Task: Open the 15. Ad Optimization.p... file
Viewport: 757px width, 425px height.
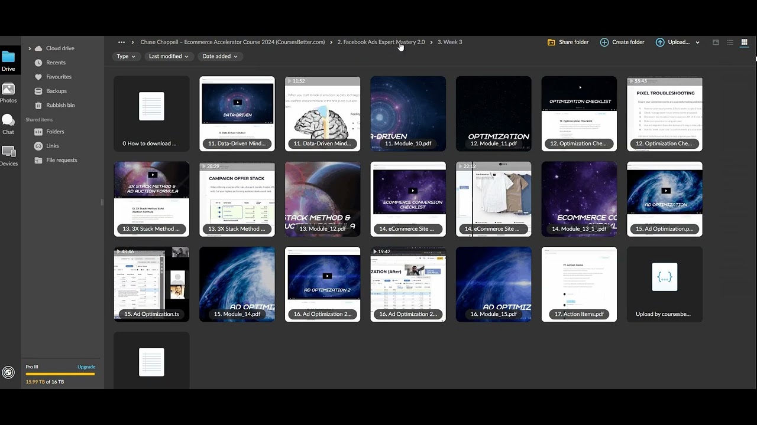Action: 665,200
